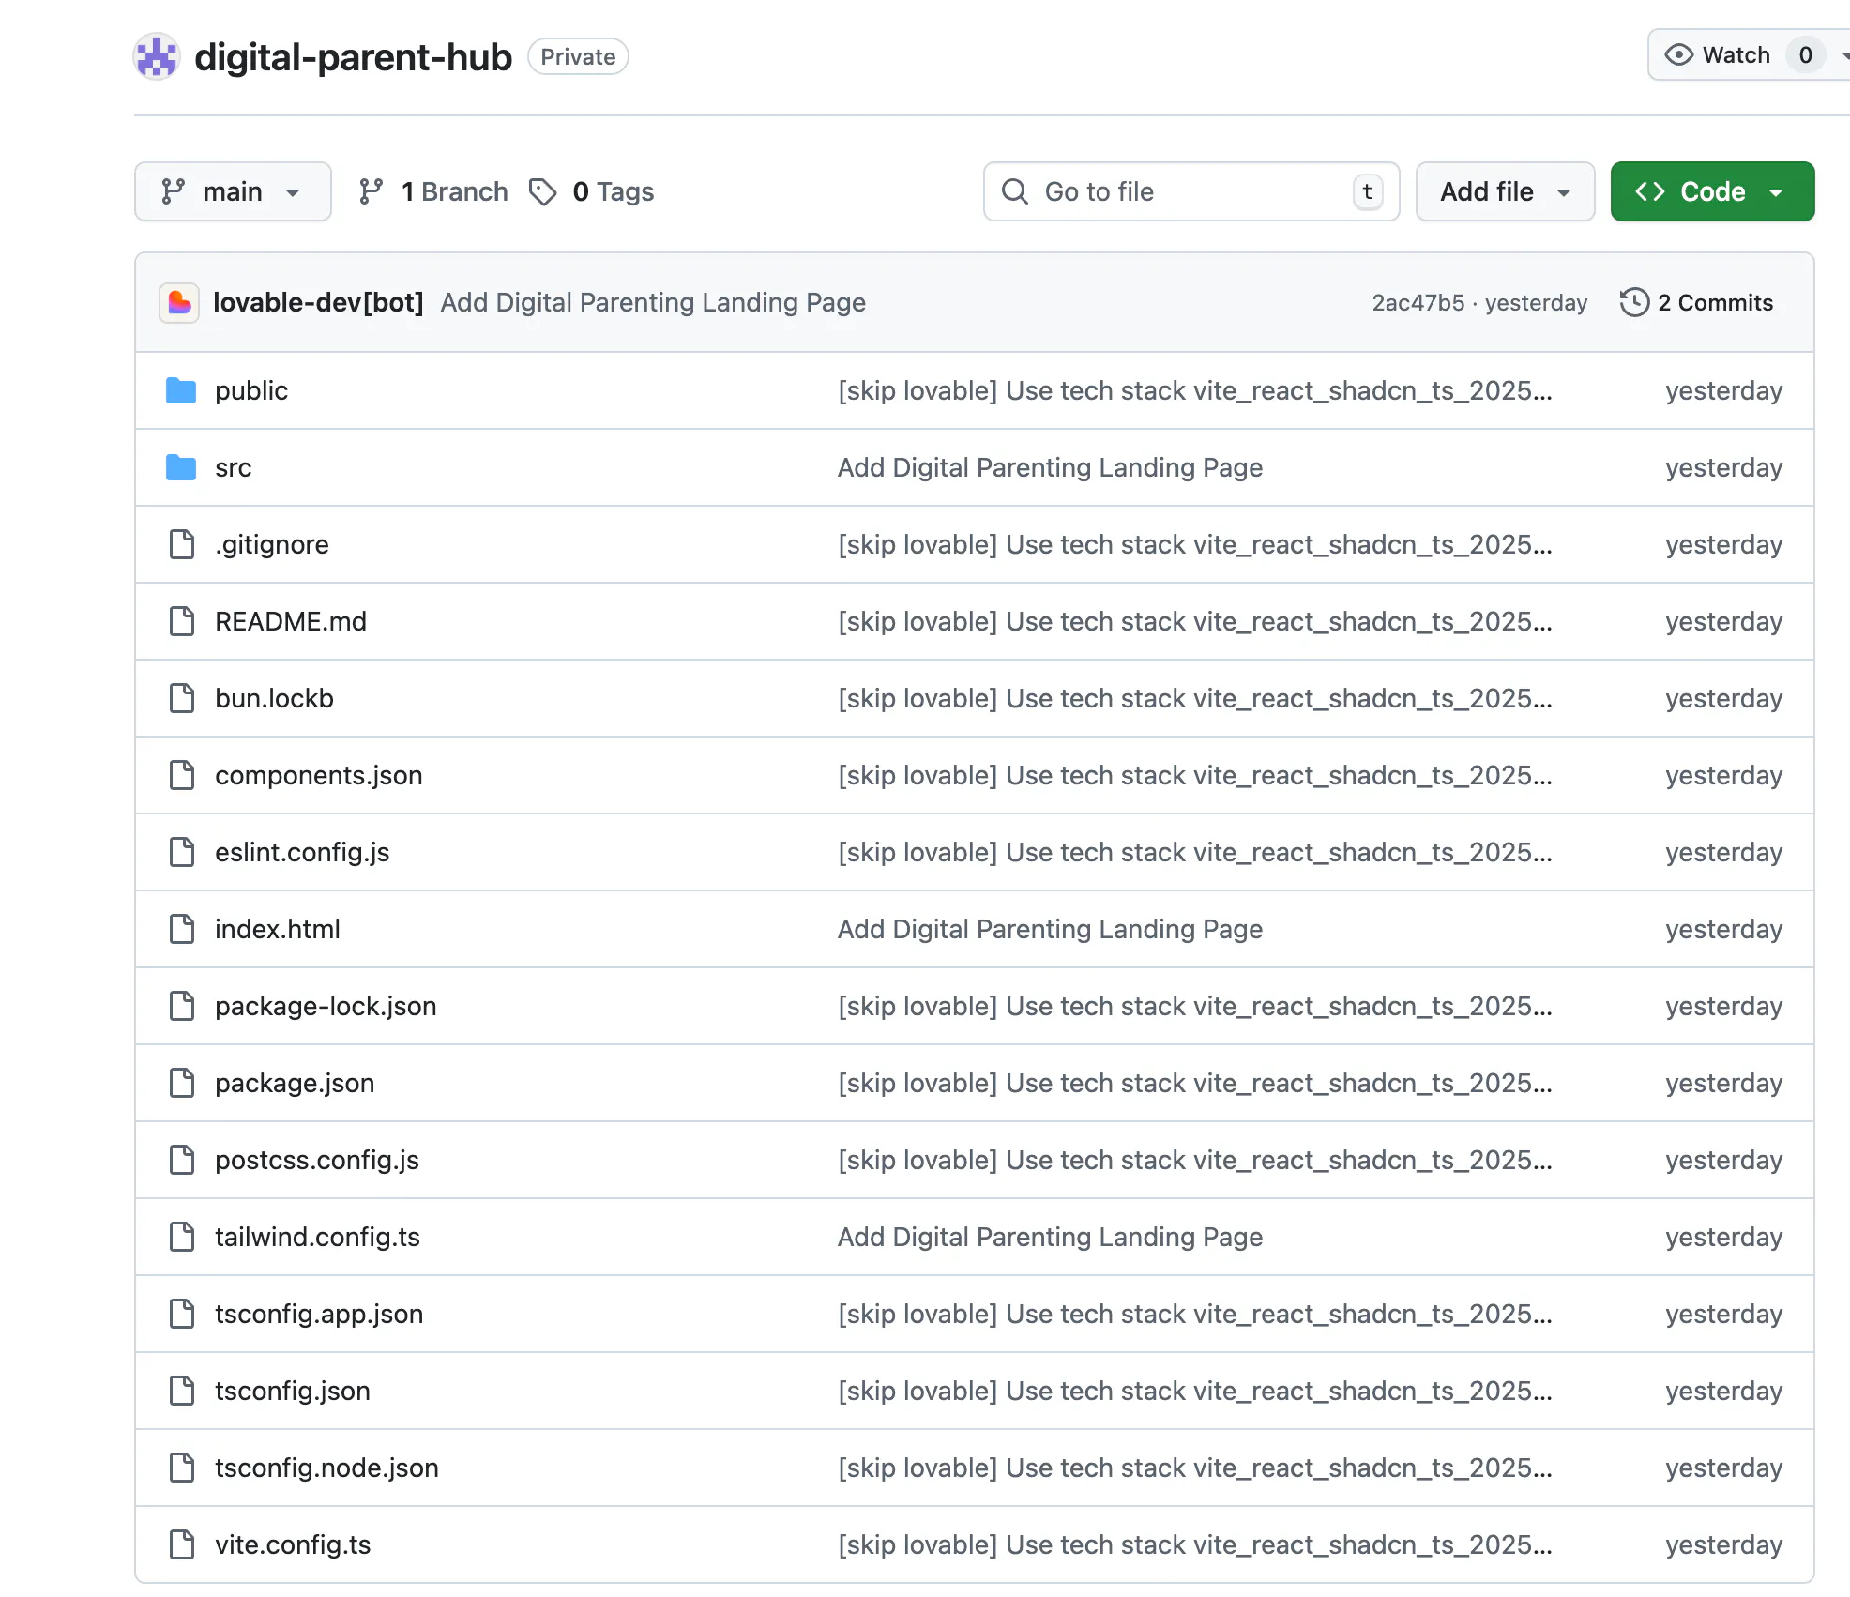Click the tailwind.config.ts row commit message
Image resolution: width=1850 pixels, height=1597 pixels.
1050,1237
